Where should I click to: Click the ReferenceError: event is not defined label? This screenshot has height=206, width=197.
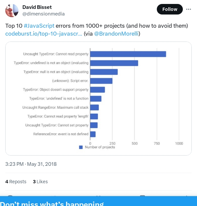[x=61, y=134]
